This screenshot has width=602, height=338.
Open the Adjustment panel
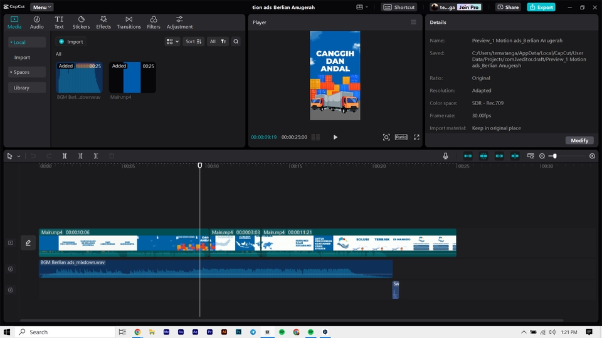(179, 23)
